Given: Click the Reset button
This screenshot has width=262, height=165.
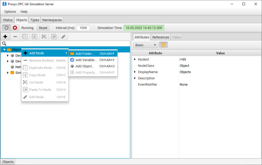Looking at the screenshot, I should point(43,28).
